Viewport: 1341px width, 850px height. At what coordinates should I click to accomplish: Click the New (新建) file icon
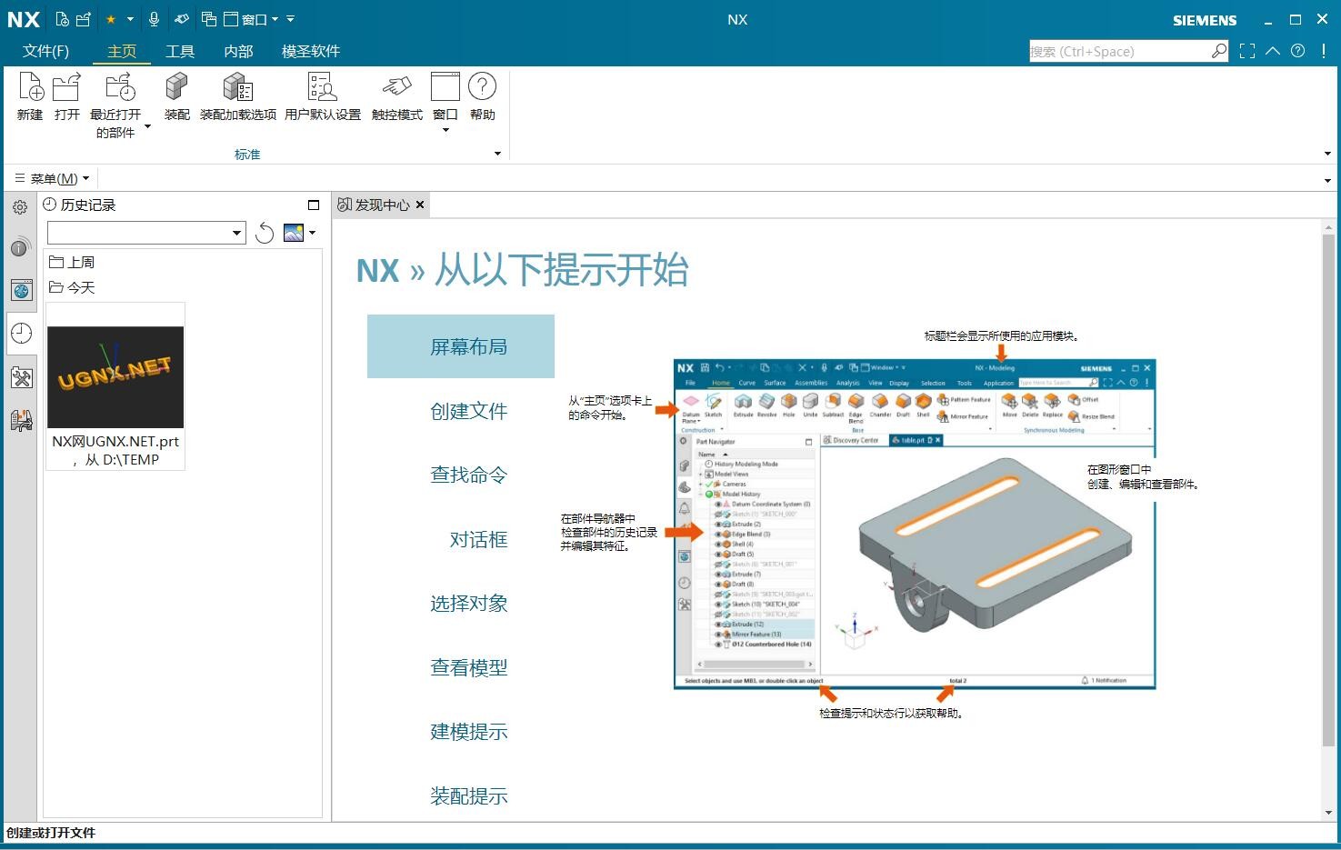tap(30, 87)
